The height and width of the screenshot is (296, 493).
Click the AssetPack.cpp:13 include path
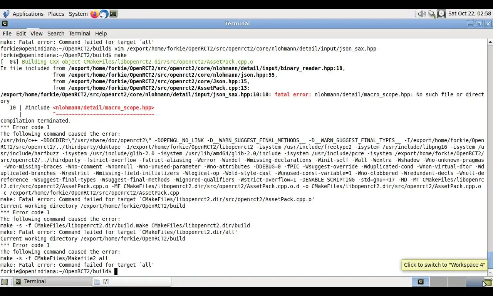pos(158,88)
